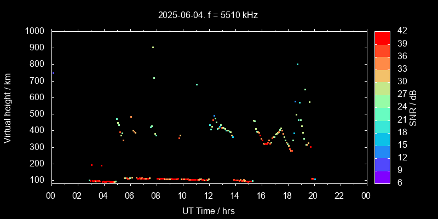Select the 20 hour tick on time axis
This screenshot has width=438, height=219.
pos(314,195)
